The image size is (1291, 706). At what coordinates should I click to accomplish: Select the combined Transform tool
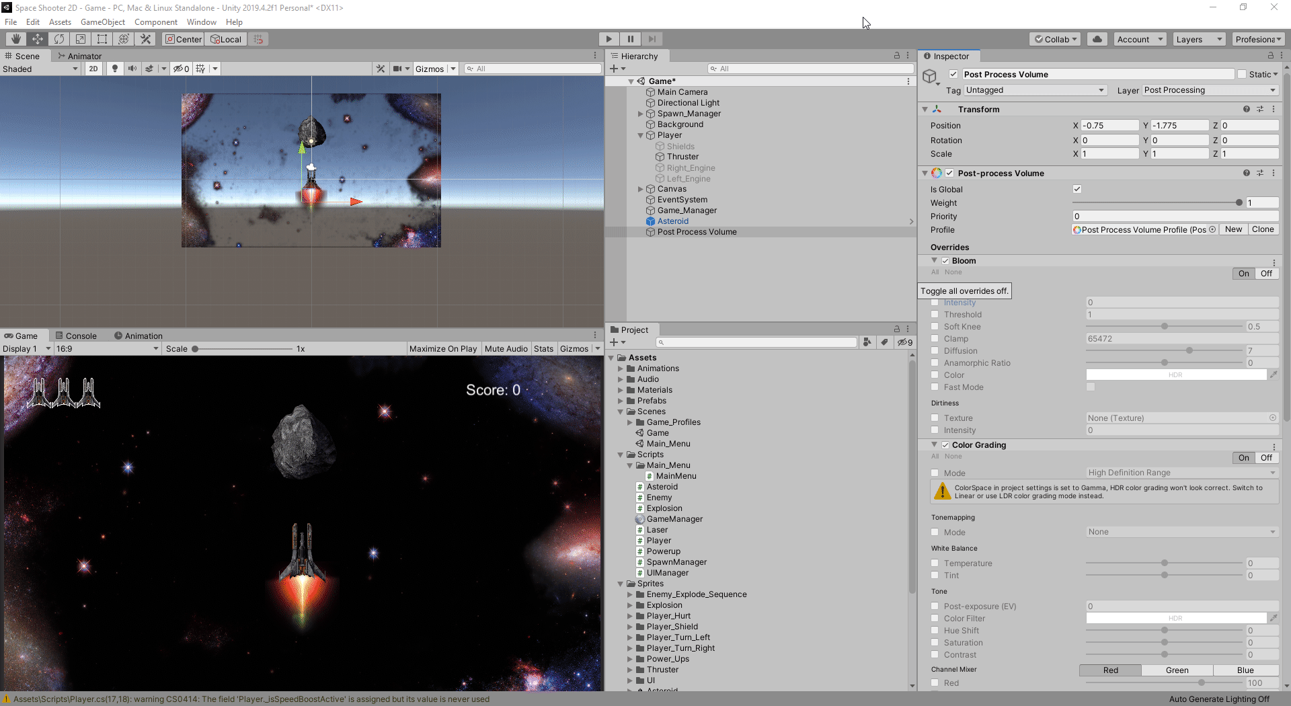click(124, 39)
